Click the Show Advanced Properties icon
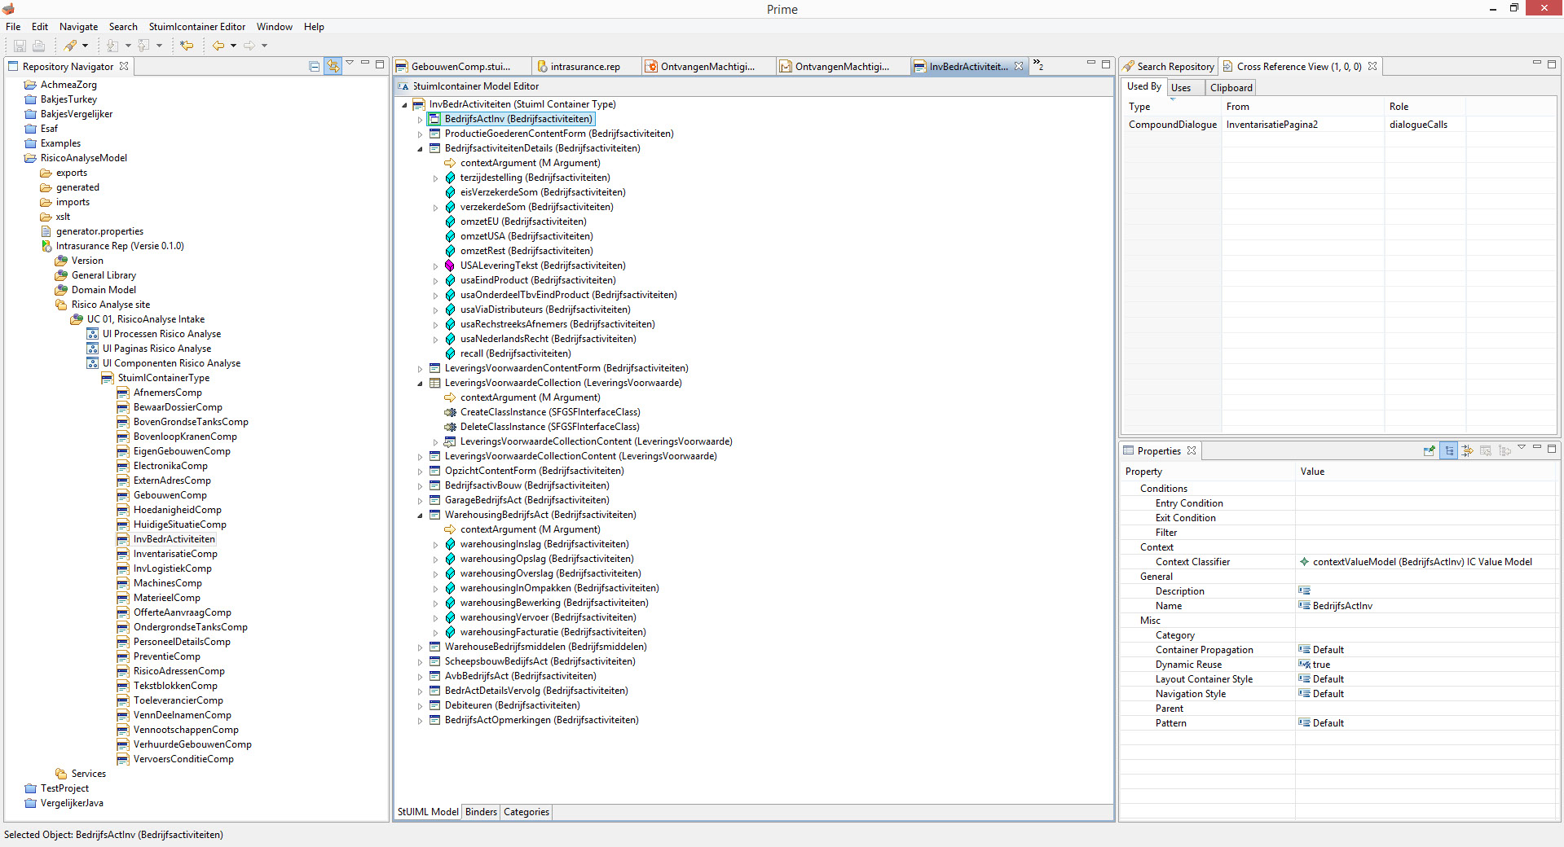Image resolution: width=1564 pixels, height=847 pixels. [x=1467, y=451]
